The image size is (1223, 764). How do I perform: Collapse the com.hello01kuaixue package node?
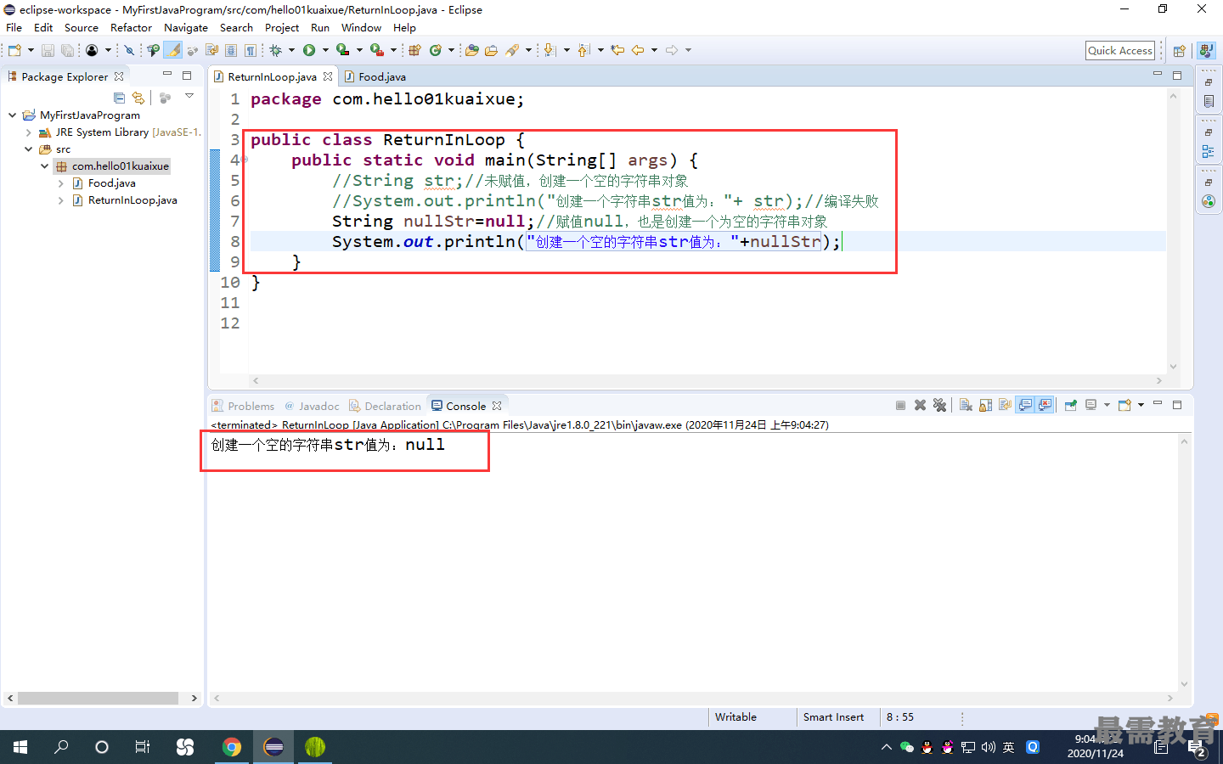44,166
